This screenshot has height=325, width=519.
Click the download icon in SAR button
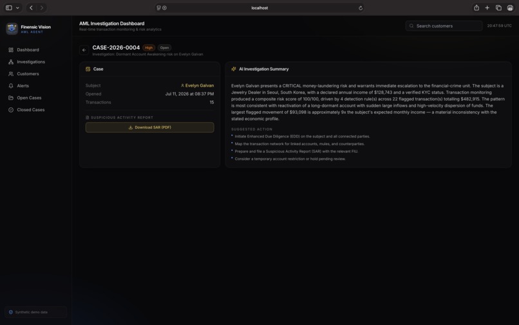pos(131,127)
